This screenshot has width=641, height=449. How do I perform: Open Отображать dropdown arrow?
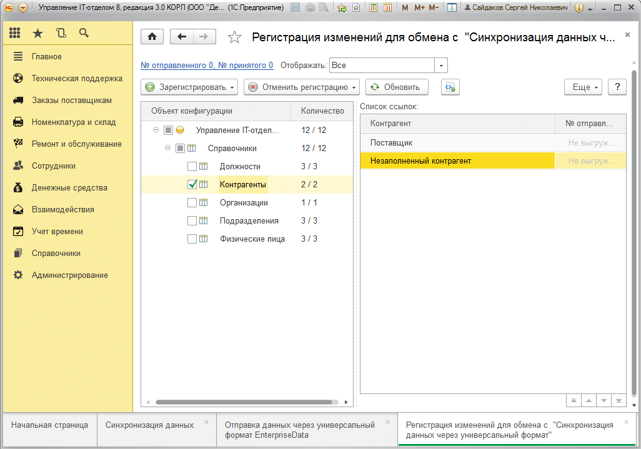pyautogui.click(x=441, y=66)
